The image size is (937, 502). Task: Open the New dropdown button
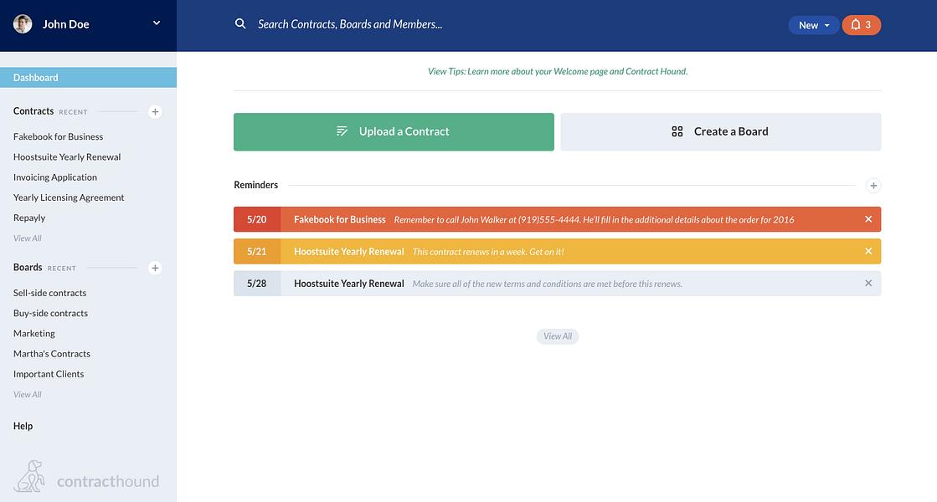[813, 25]
